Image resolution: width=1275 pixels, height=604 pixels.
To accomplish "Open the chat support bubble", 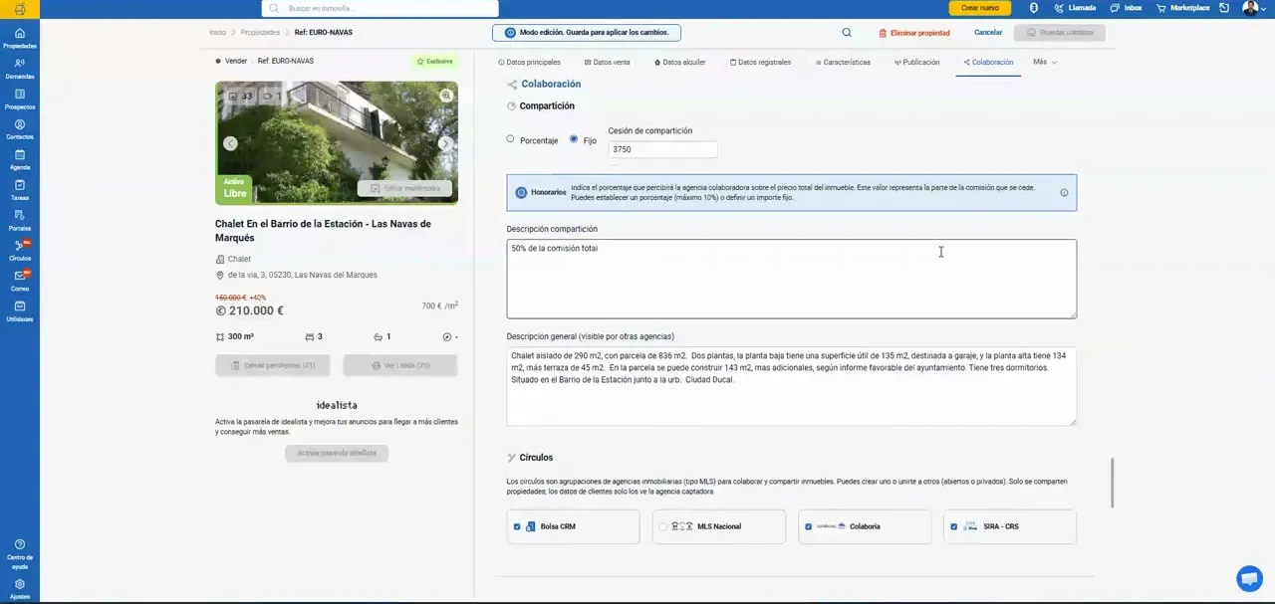I will coord(1249,578).
